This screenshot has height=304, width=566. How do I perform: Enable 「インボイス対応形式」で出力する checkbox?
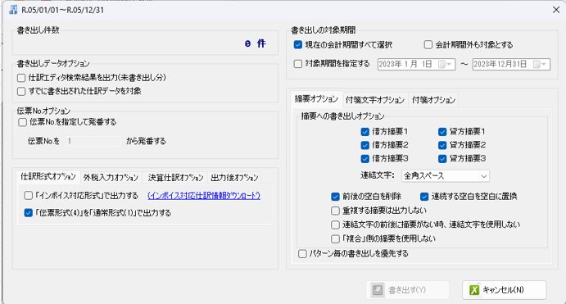coord(28,196)
